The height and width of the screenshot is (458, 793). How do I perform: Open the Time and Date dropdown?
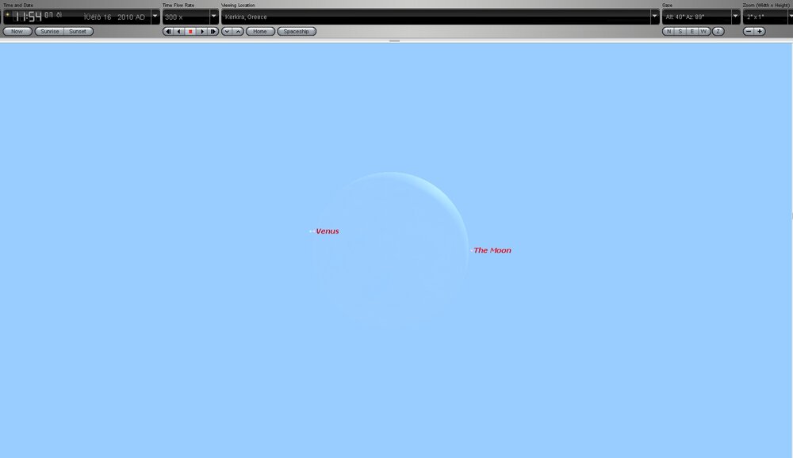(x=155, y=16)
